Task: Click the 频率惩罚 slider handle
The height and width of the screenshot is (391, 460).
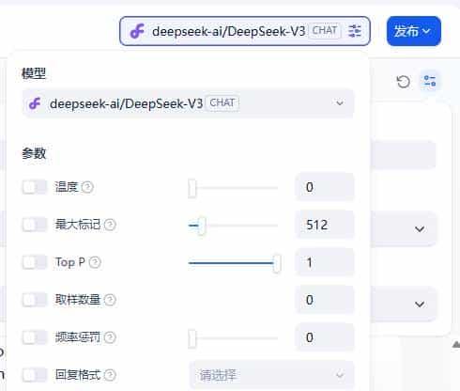Action: click(x=192, y=338)
